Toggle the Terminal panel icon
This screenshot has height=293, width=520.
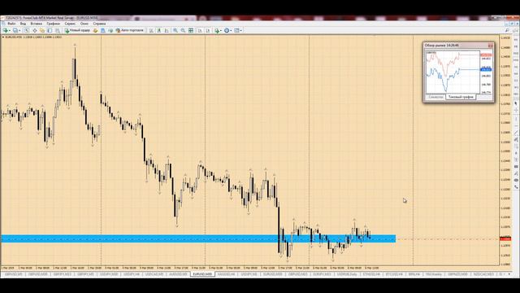tap(50, 30)
